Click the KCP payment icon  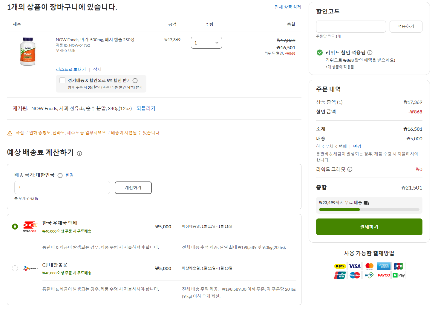pos(369,275)
